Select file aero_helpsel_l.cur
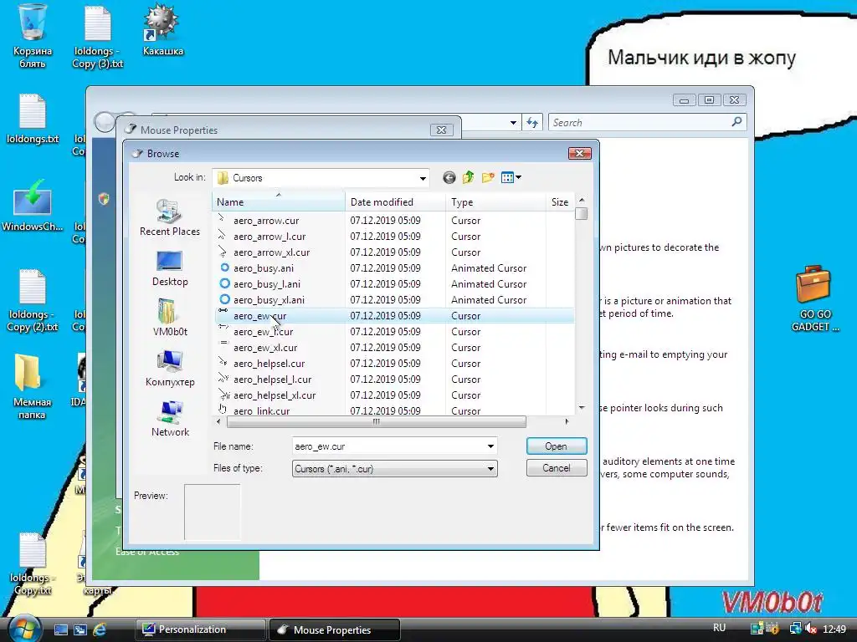 272,379
